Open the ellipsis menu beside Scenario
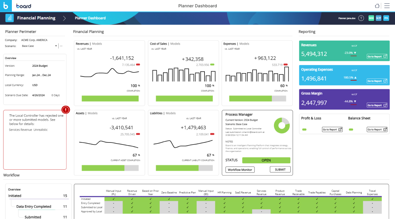This screenshot has width=395, height=219. click(61, 46)
